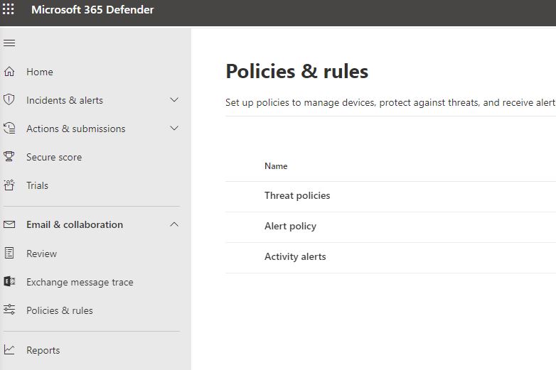Open the app launcher waffle icon
The width and height of the screenshot is (556, 370).
pos(8,9)
